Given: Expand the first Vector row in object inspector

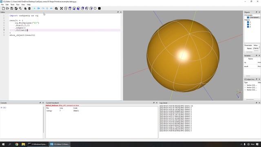Looking at the screenshot, I should pos(245,85).
